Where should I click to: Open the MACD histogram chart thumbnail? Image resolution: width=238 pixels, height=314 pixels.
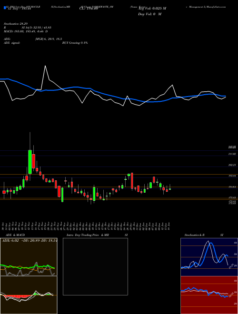point(29,295)
